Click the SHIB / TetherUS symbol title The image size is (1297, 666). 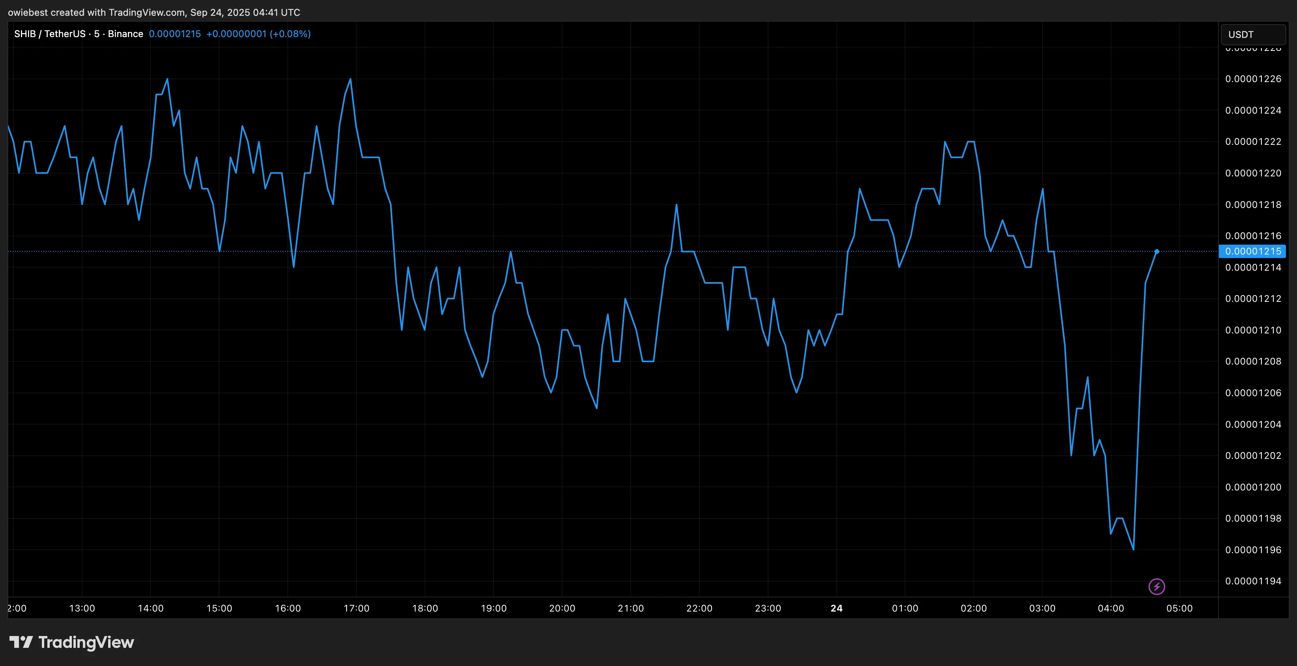coord(50,34)
